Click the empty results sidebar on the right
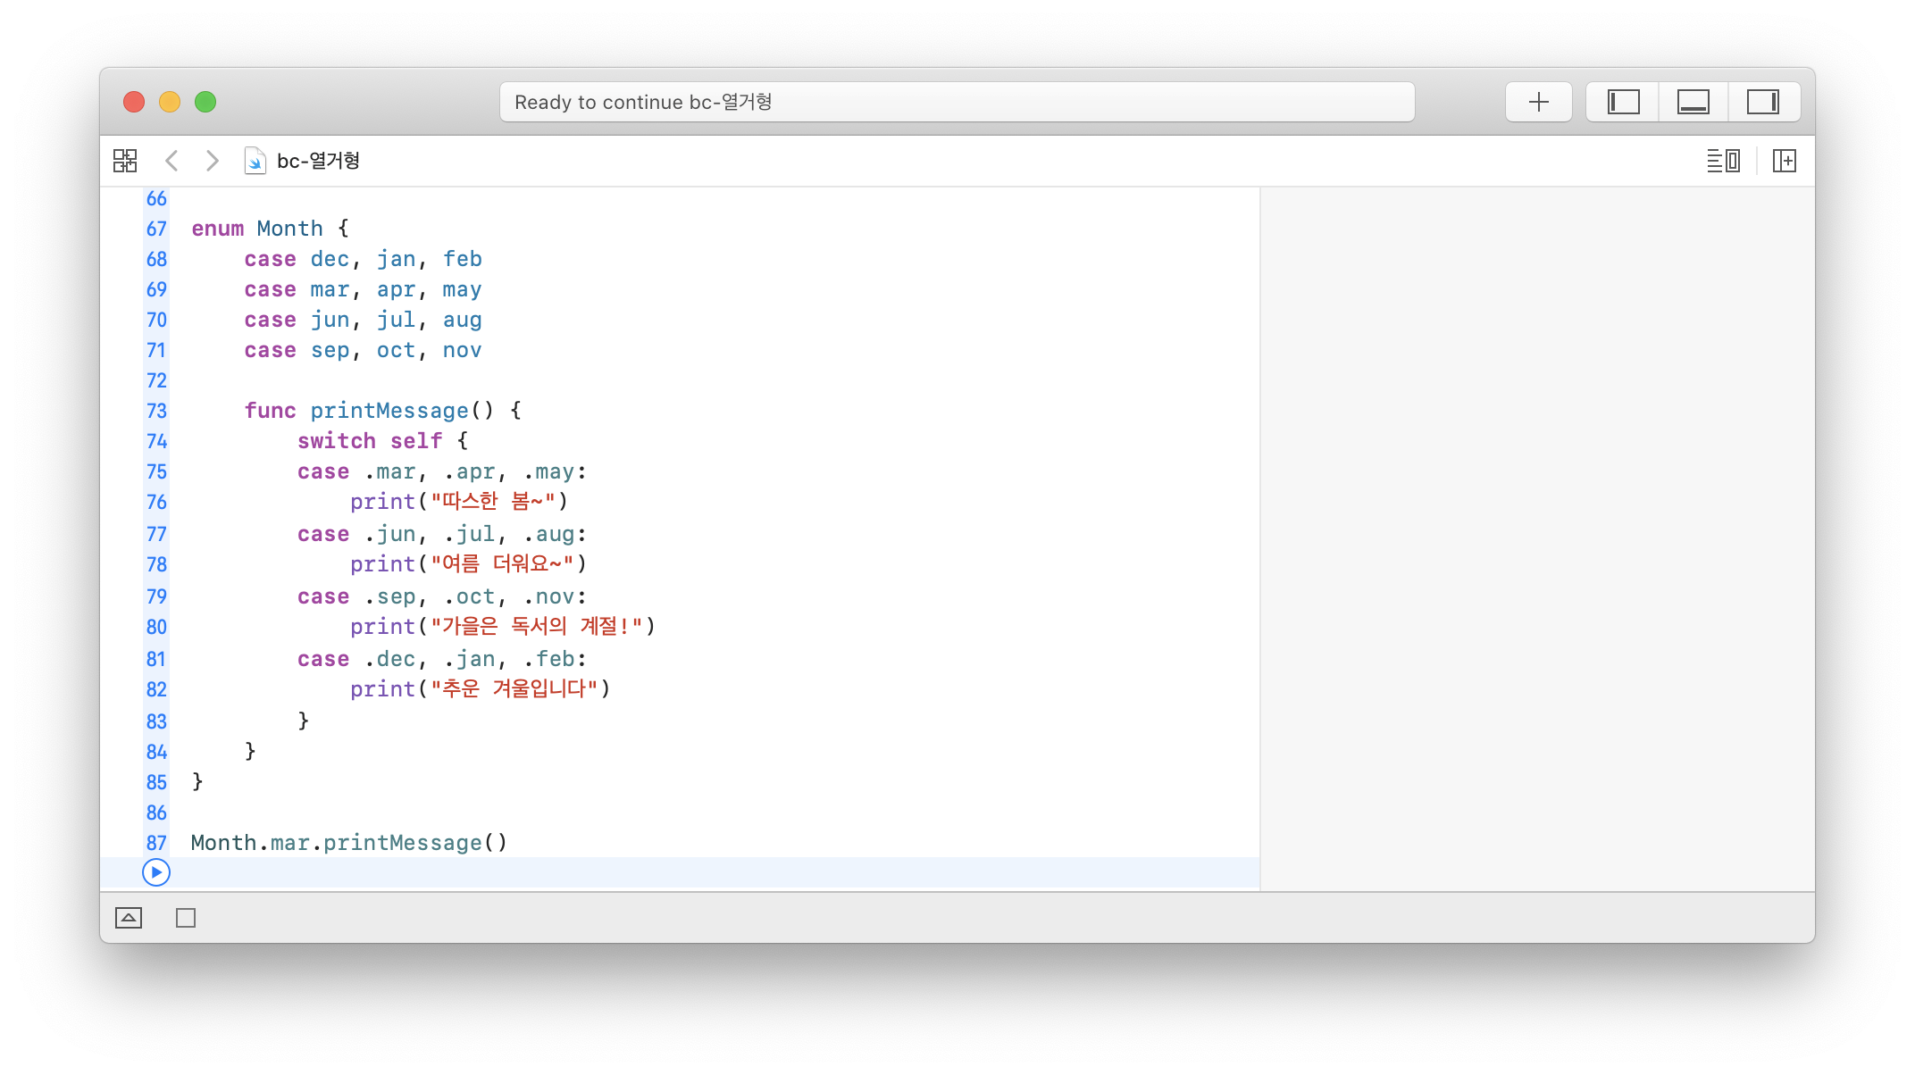 click(1536, 536)
